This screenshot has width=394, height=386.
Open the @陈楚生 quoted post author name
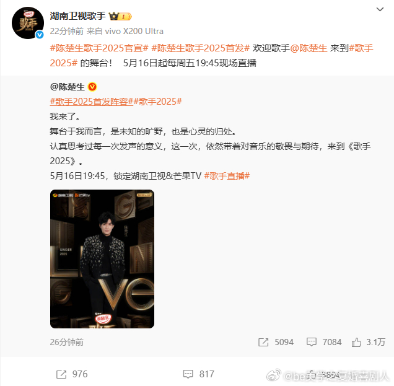68,87
